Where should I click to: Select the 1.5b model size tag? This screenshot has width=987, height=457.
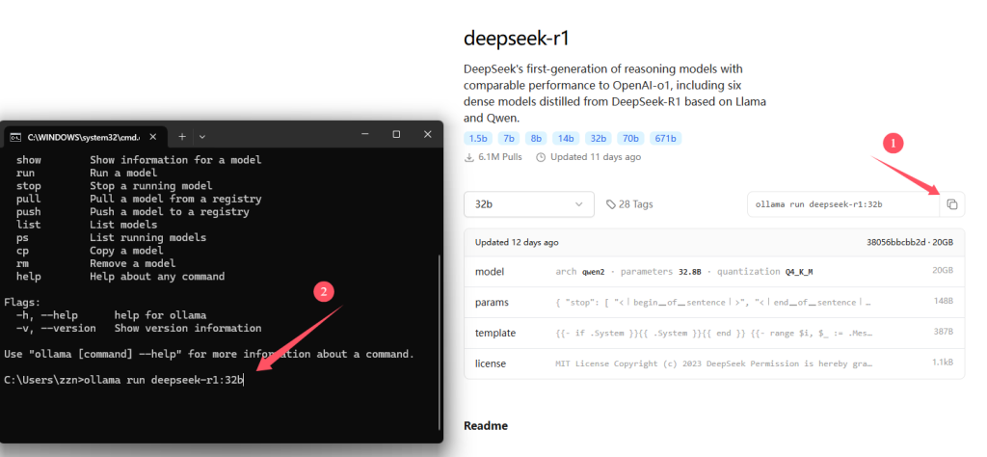[477, 138]
